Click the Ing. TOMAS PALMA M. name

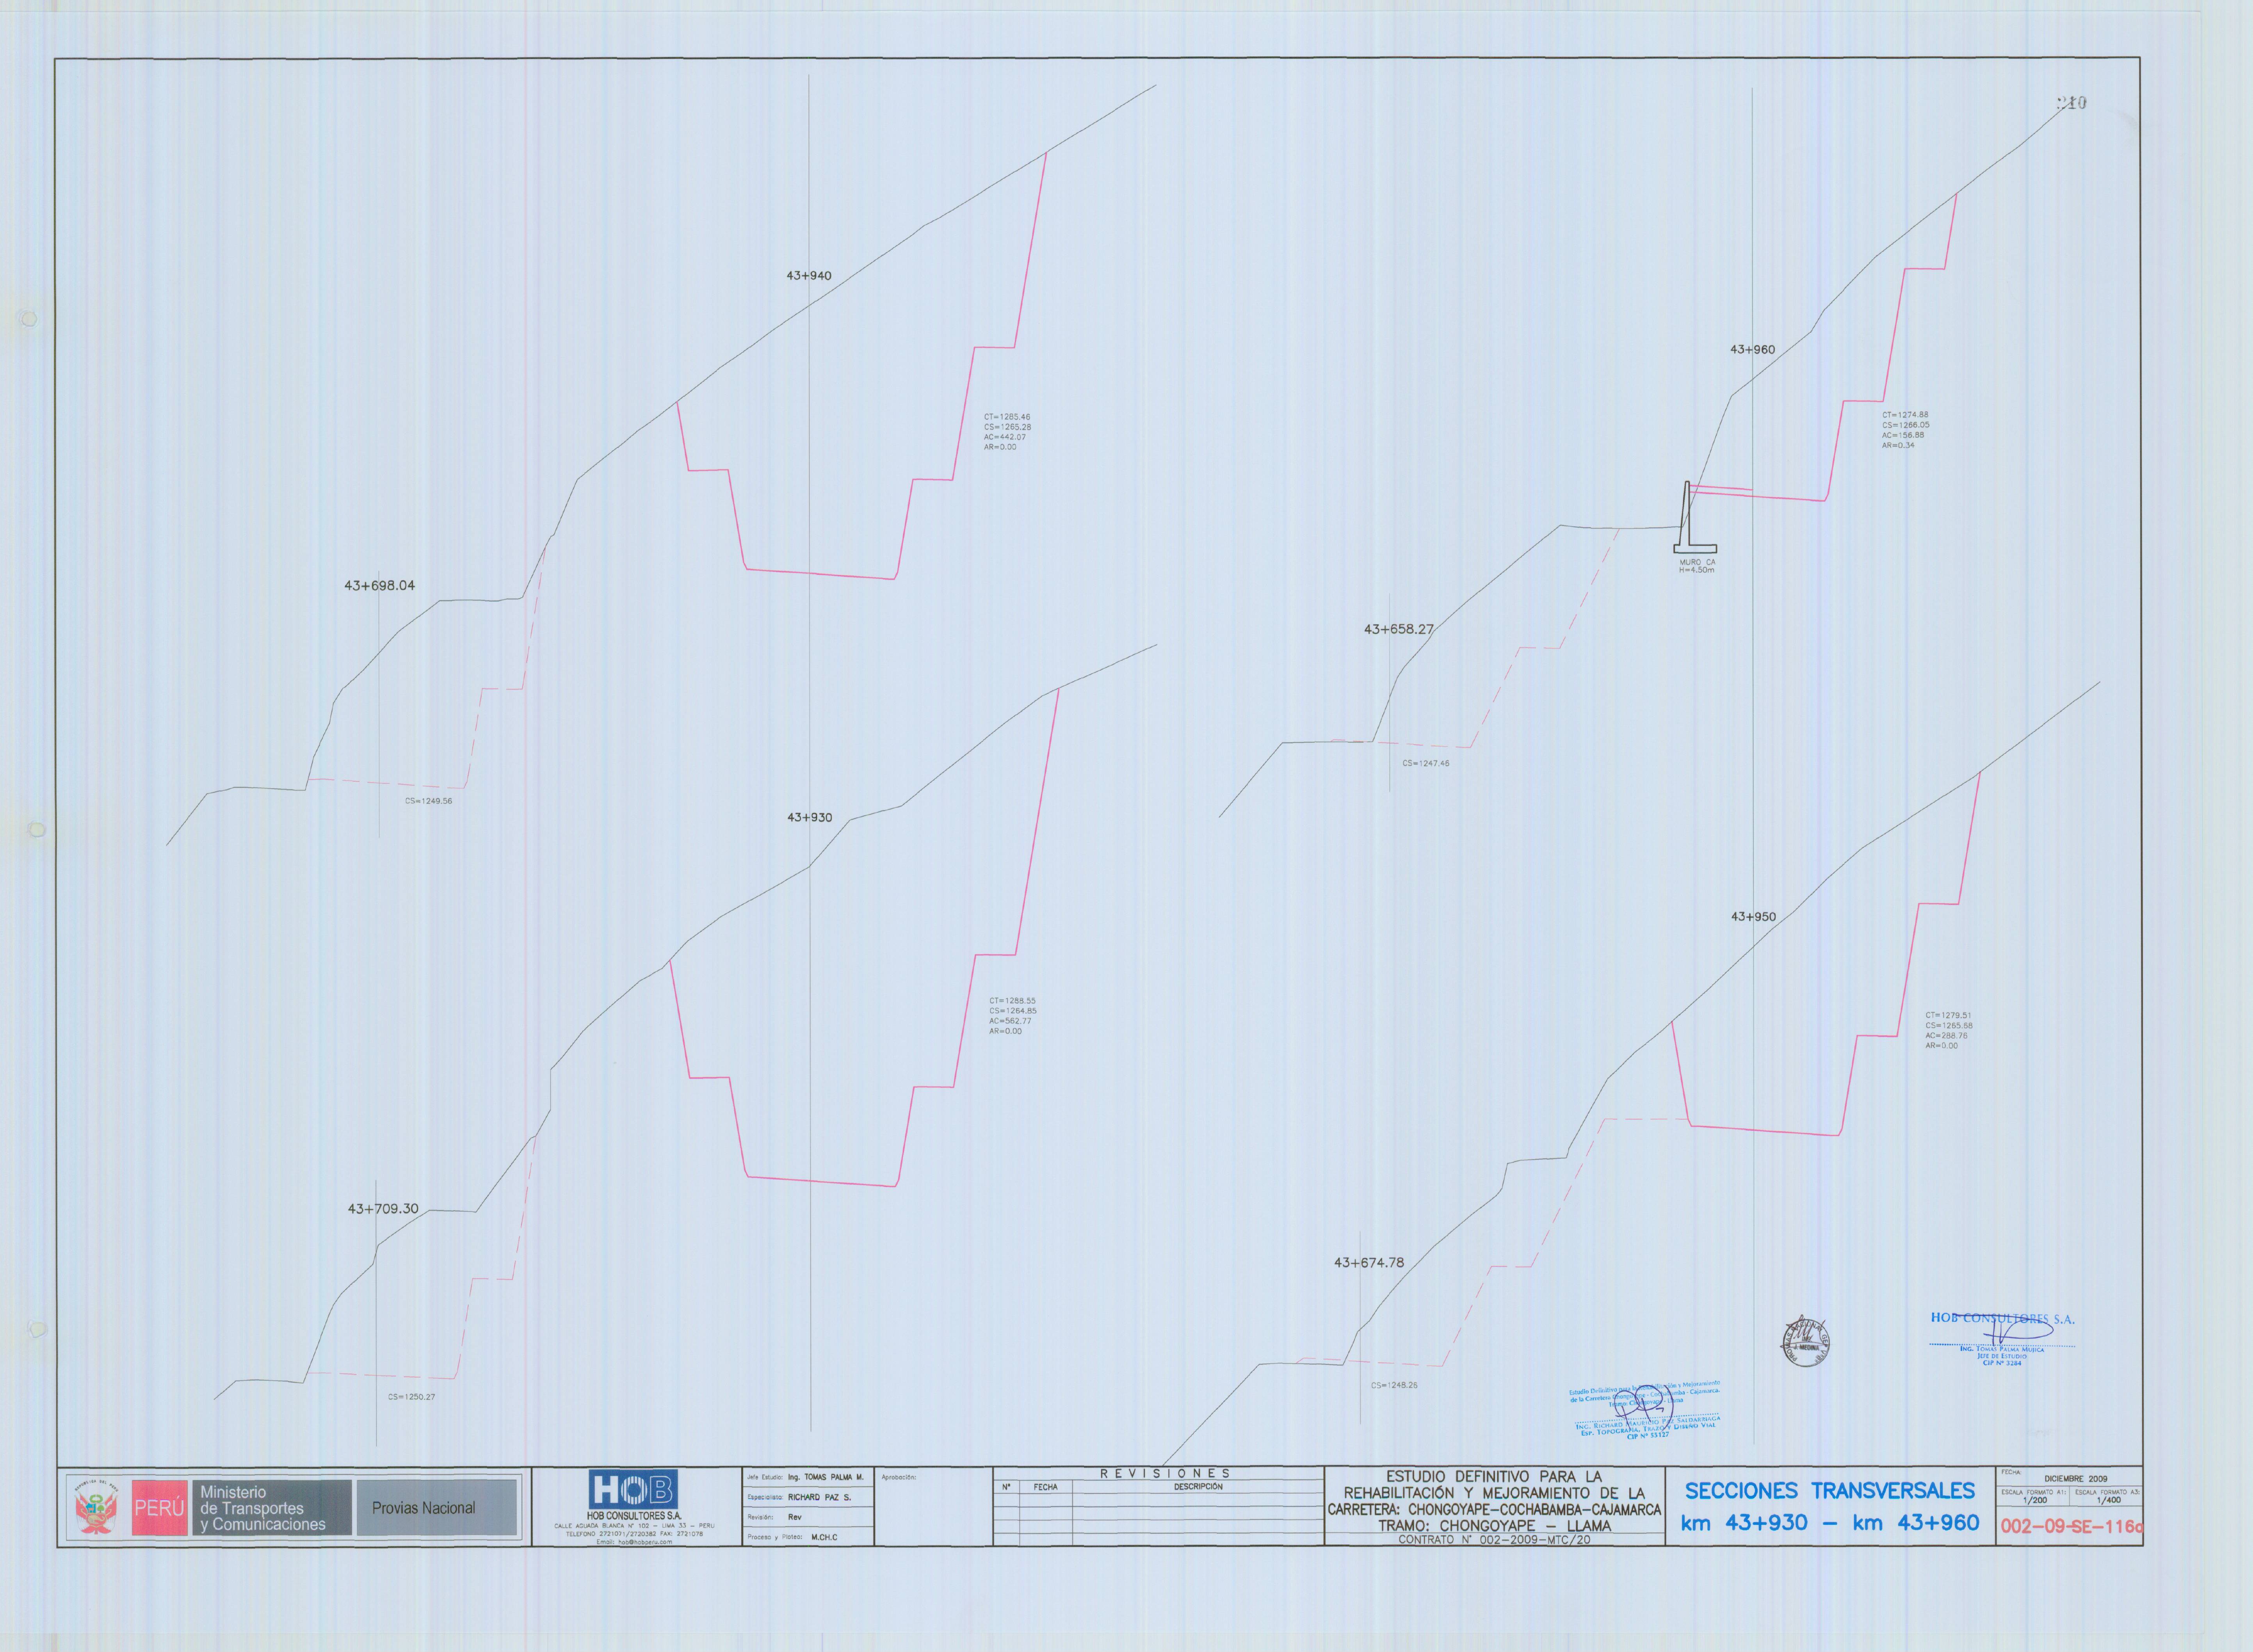tap(825, 1477)
